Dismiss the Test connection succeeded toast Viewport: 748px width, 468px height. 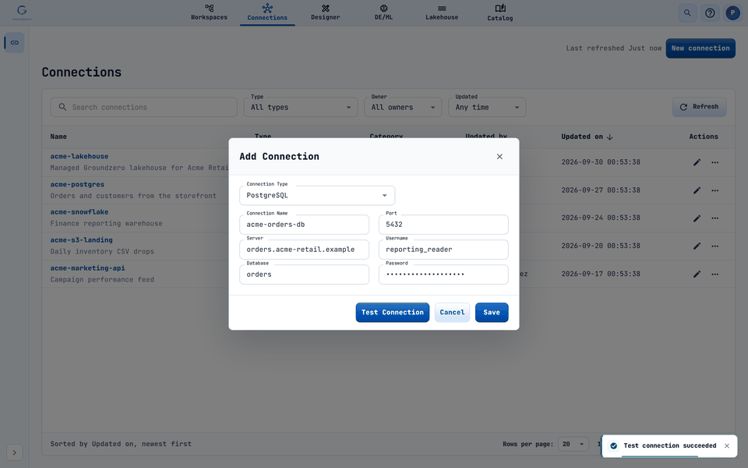tap(726, 446)
